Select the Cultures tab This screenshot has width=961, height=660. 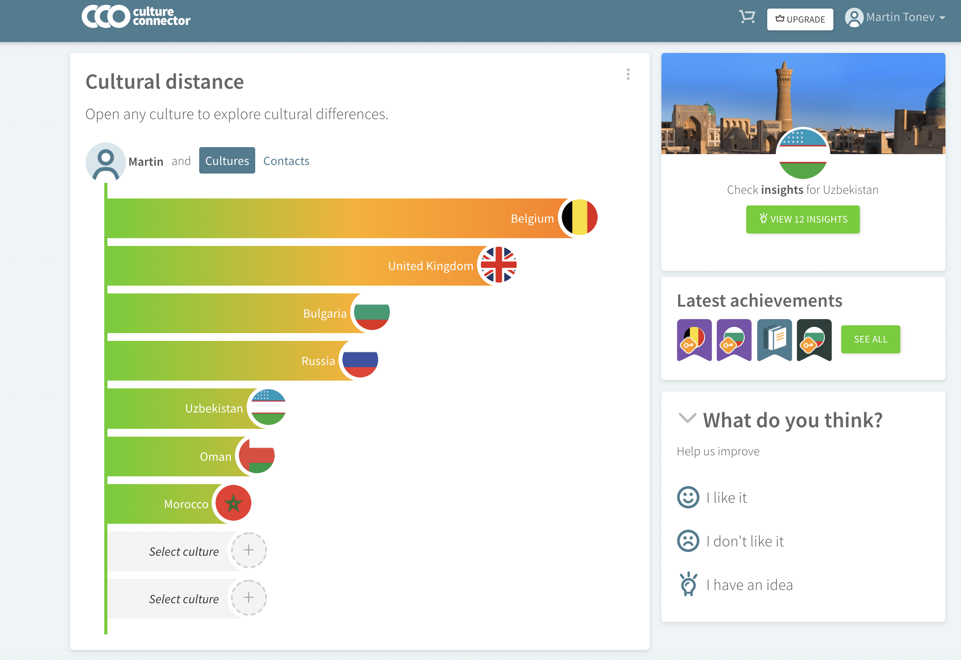[x=227, y=160]
